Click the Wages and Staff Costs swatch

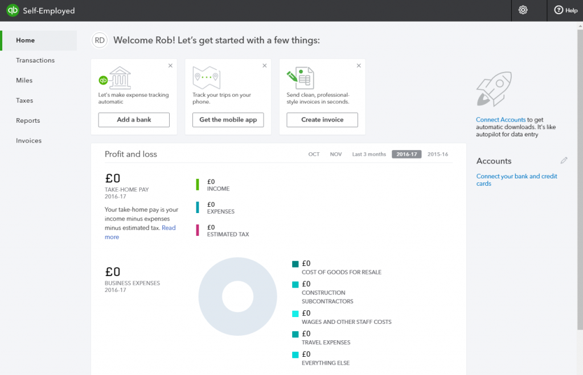pyautogui.click(x=295, y=314)
